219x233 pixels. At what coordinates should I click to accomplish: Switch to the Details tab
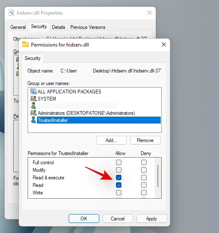(x=59, y=27)
